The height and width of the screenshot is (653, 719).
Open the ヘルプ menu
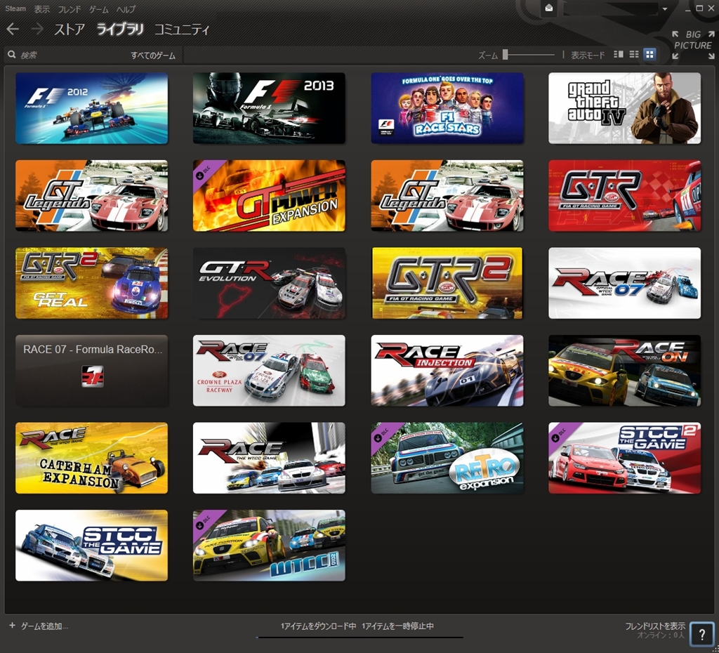coord(126,8)
